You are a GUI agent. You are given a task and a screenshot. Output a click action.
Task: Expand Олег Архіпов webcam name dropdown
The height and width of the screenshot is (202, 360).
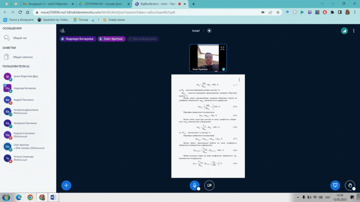[209, 69]
